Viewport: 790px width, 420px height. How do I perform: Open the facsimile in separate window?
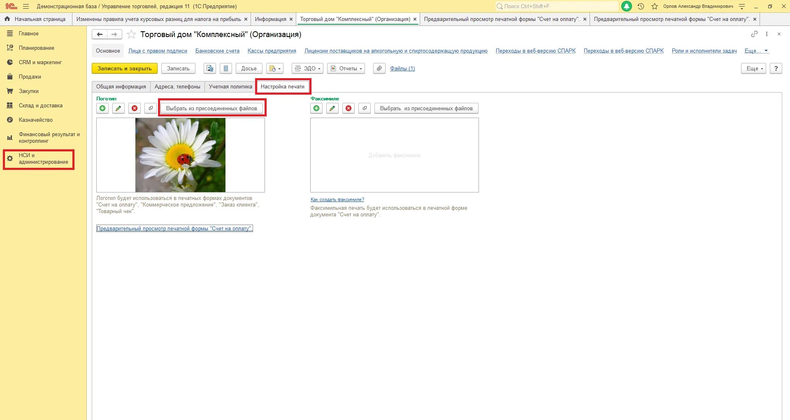[365, 108]
